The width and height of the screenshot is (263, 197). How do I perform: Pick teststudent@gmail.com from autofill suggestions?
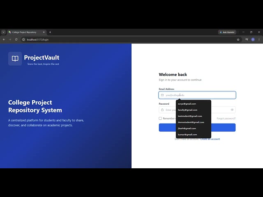coord(194,116)
